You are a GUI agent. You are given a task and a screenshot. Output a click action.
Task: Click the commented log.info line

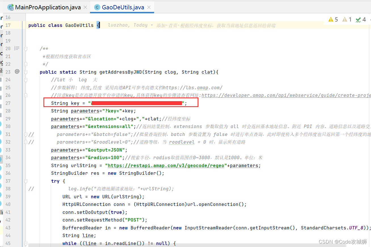click(121, 189)
